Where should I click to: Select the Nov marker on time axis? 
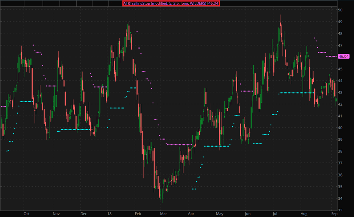click(56, 213)
